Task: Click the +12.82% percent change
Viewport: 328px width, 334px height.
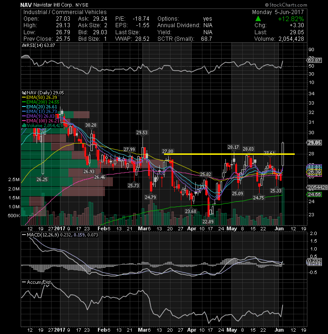Action: [x=291, y=19]
